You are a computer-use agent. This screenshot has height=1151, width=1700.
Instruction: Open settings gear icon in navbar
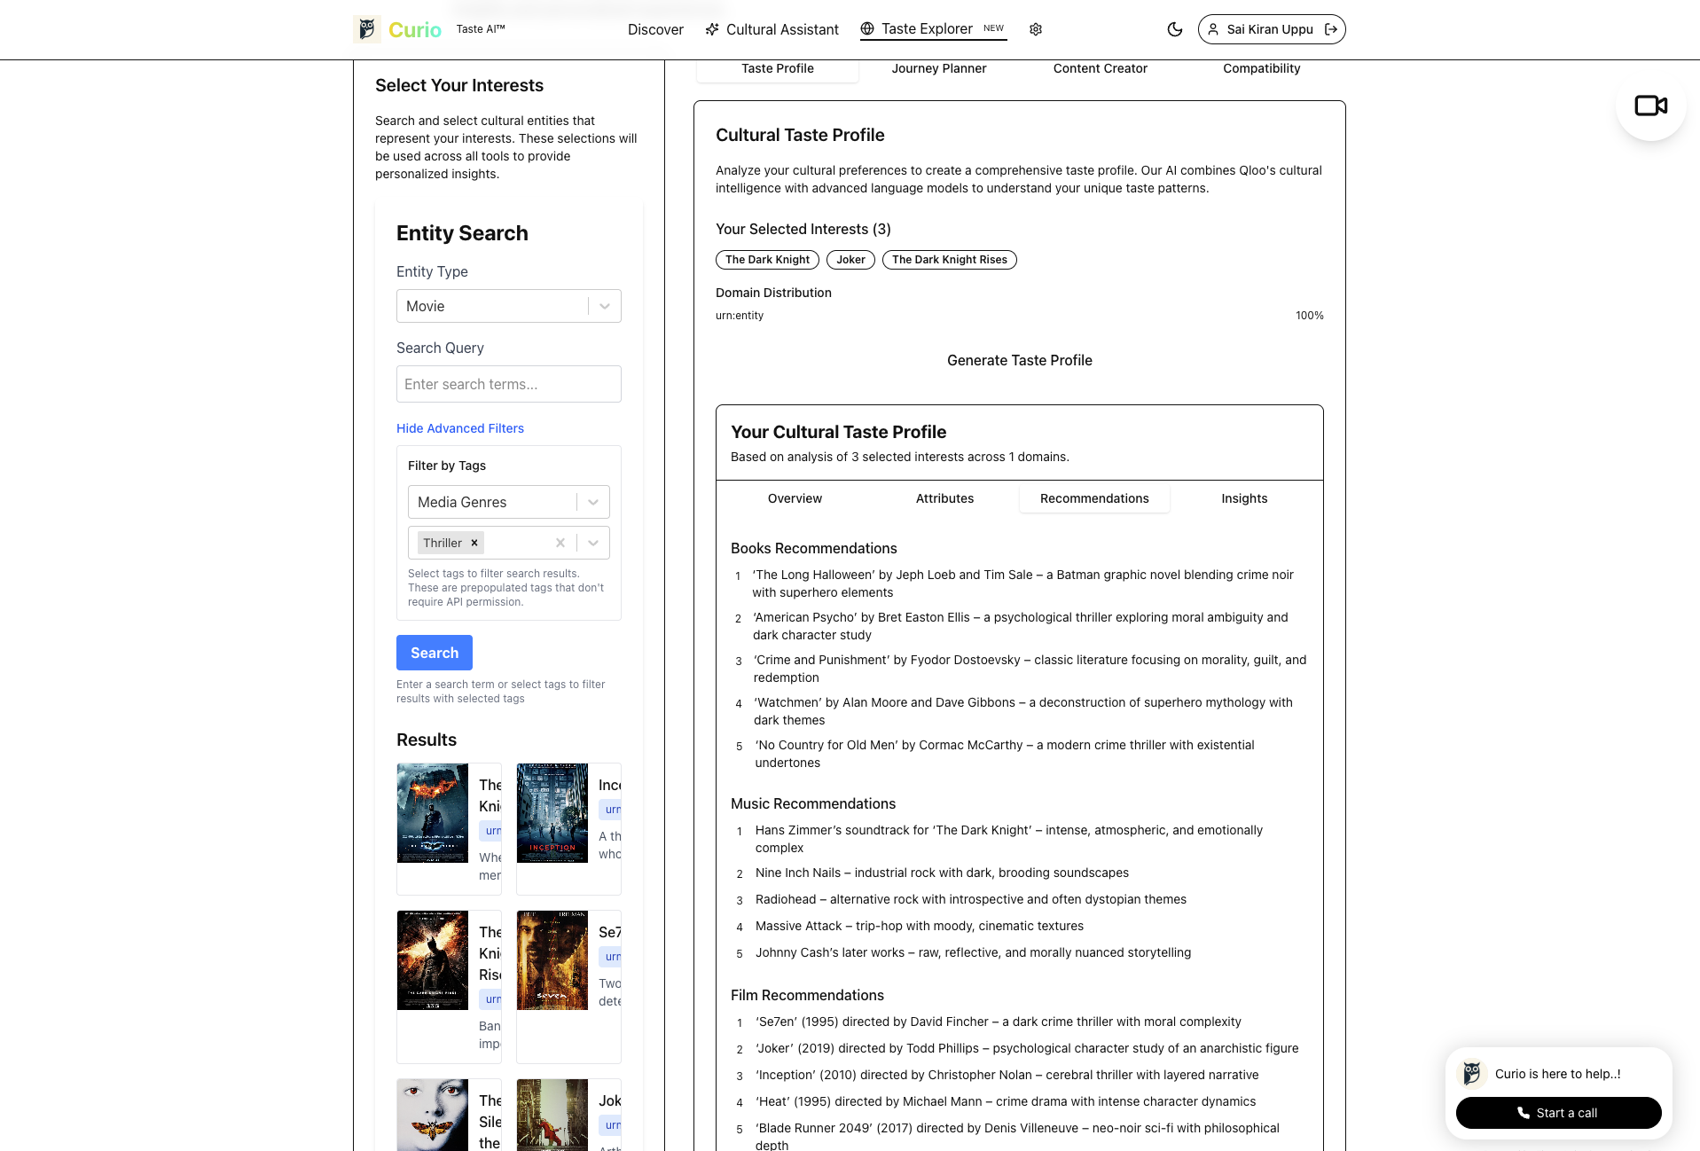[x=1036, y=29]
